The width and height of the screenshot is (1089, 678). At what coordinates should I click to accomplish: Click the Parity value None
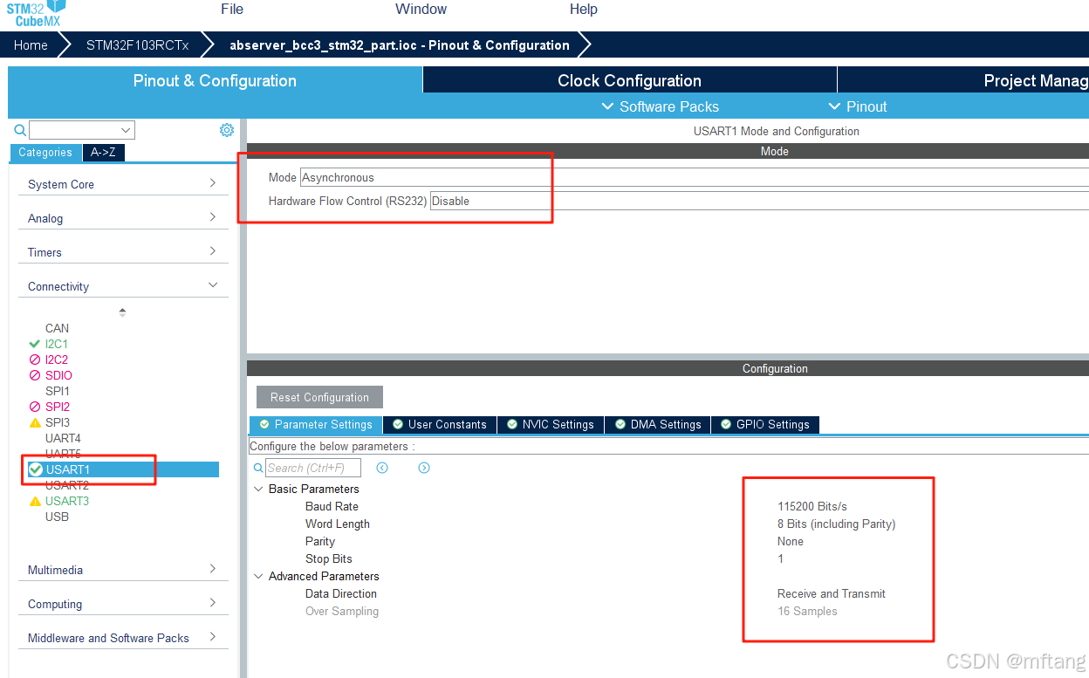(x=790, y=541)
